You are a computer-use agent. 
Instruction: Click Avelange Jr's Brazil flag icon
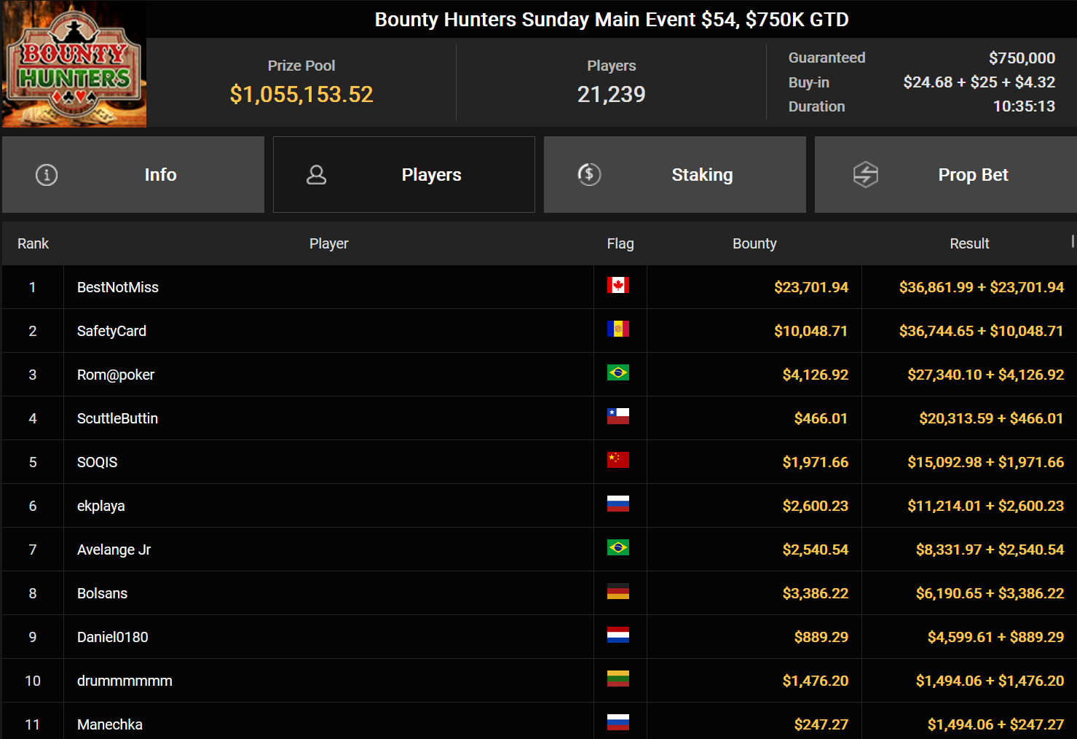(618, 547)
